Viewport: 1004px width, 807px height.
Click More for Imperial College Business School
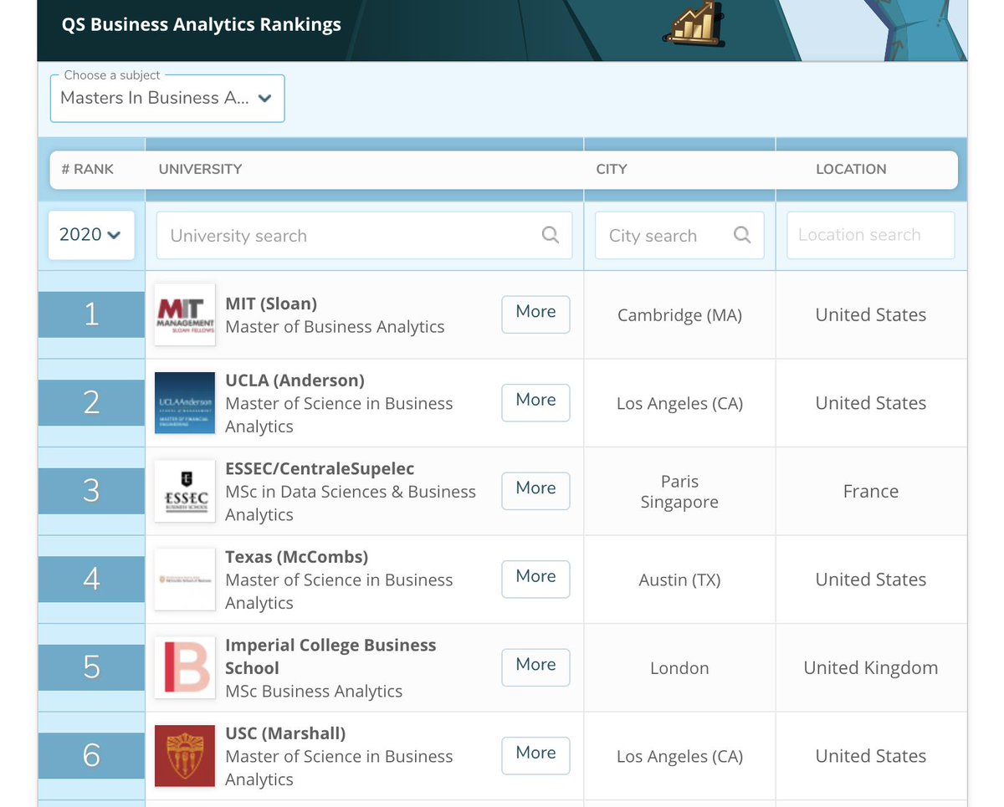[535, 667]
